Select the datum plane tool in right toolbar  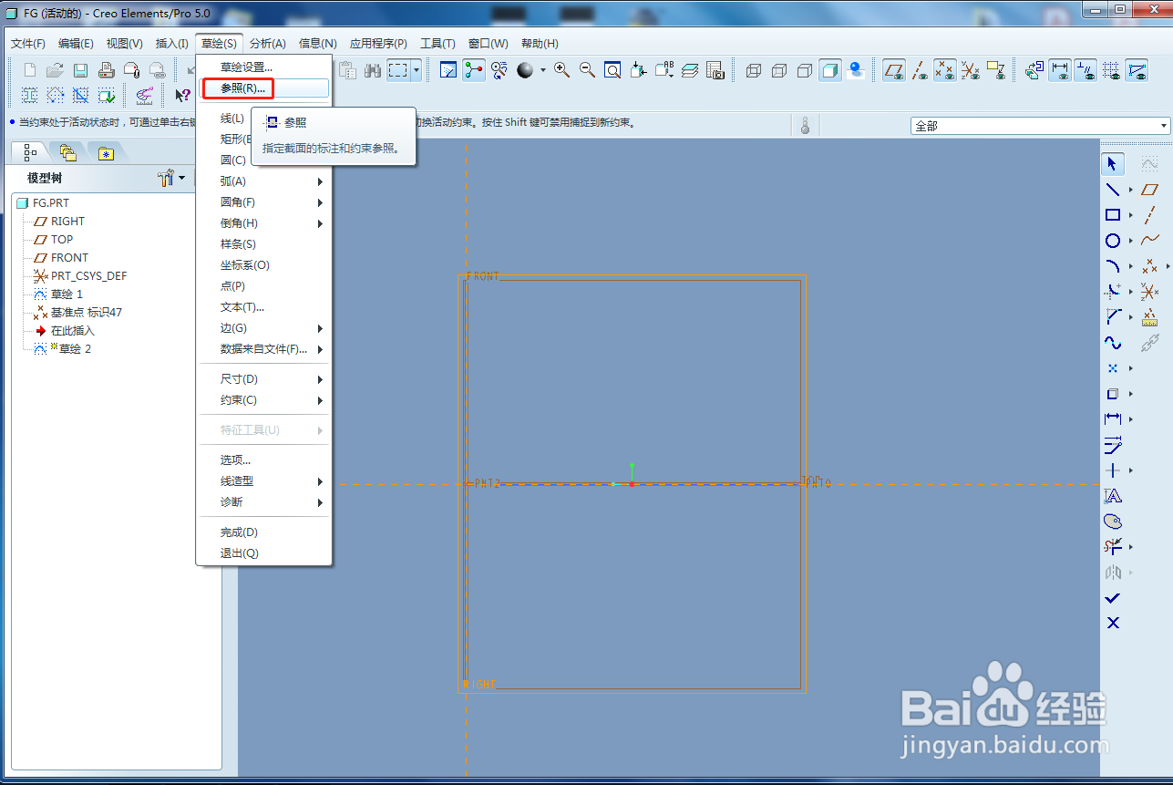(x=1150, y=190)
